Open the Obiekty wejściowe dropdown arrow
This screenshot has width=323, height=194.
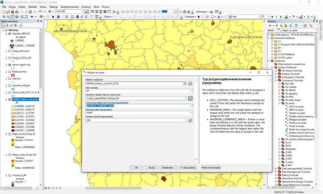(x=184, y=83)
